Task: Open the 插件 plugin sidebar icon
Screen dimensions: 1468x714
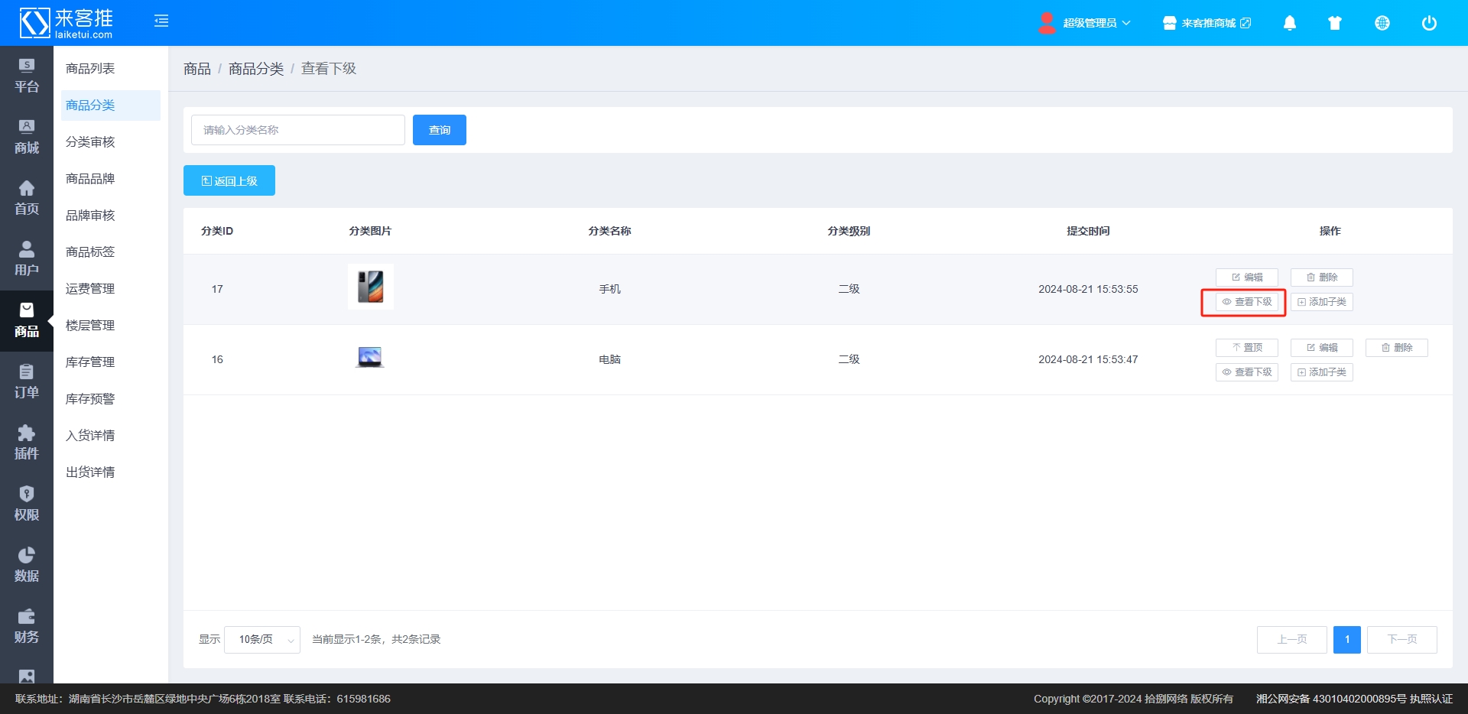Action: click(x=27, y=443)
